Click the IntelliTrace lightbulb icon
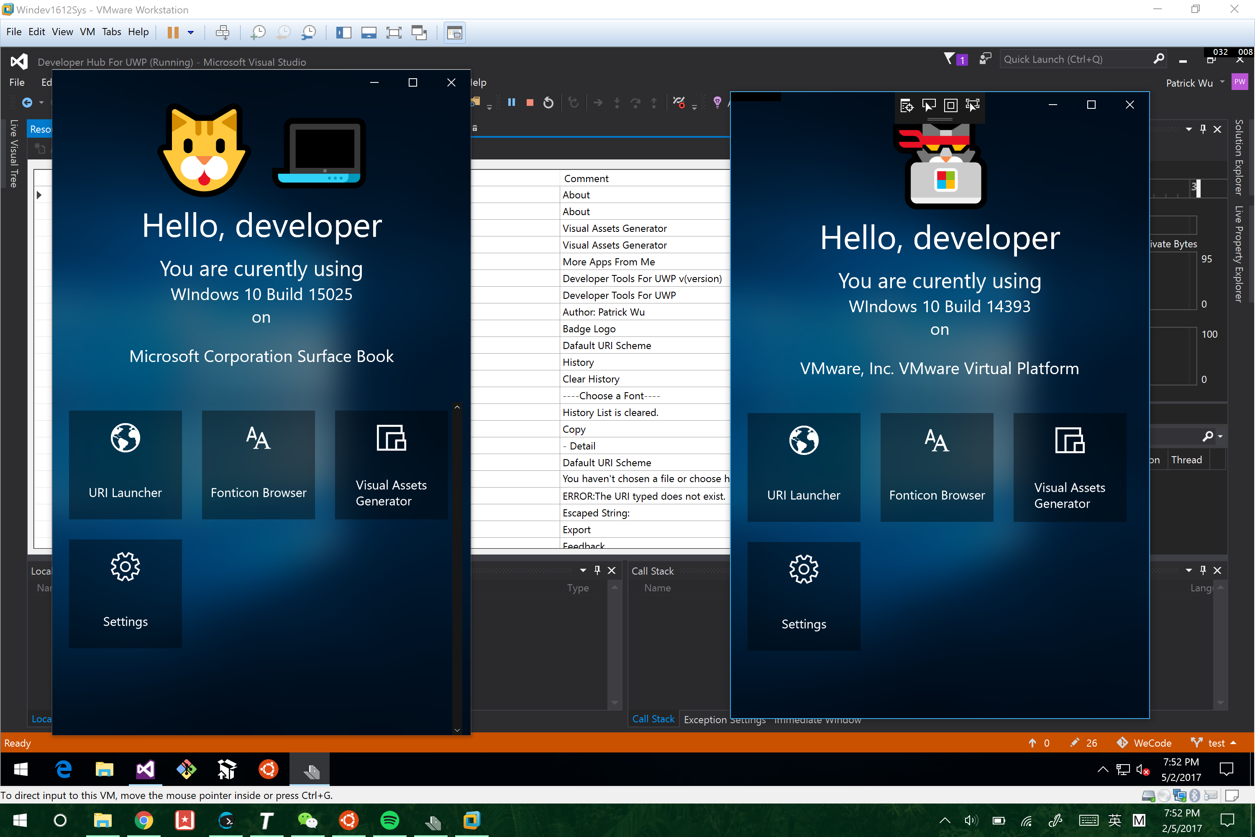Screen dimensions: 1255x837 [x=717, y=102]
